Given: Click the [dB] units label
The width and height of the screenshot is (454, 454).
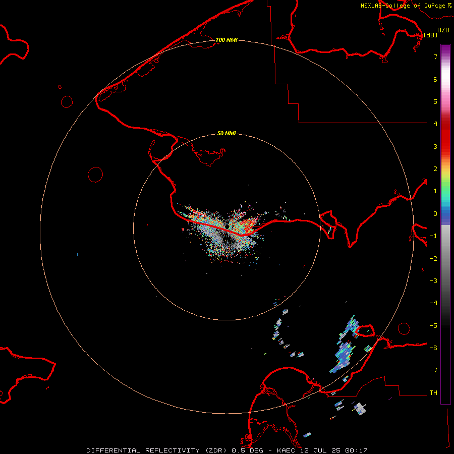Looking at the screenshot, I should (430, 35).
